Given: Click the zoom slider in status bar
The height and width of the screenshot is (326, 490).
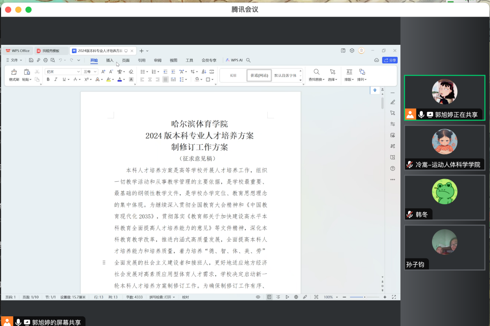Looking at the screenshot, I should [x=364, y=297].
